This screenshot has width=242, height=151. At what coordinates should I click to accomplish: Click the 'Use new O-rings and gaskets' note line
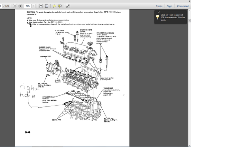[x=49, y=20]
